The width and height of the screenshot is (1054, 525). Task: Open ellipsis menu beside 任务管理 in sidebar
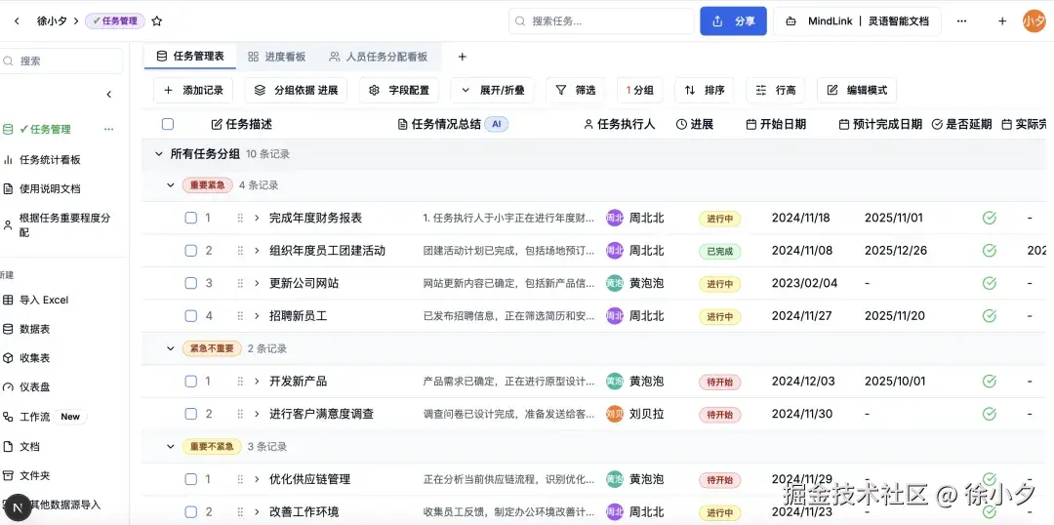point(109,129)
